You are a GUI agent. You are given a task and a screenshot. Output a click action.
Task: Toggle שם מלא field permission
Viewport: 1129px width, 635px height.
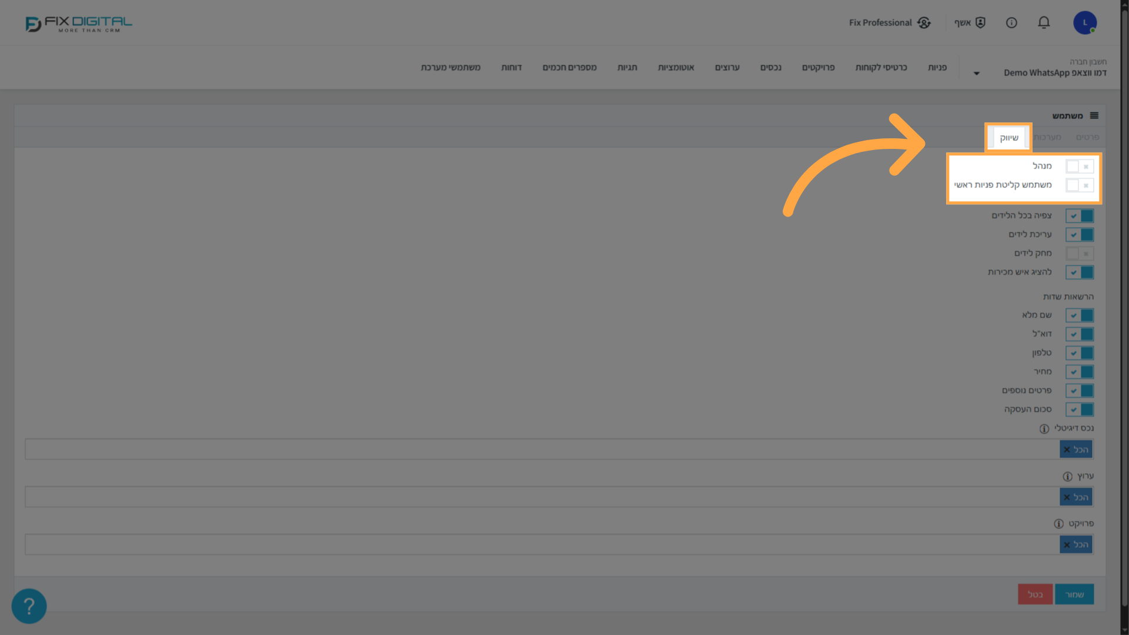1080,315
